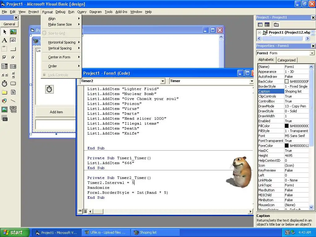Screen dimensions: 316x237
Task: Expand the Order submenu
Action: click(61, 66)
